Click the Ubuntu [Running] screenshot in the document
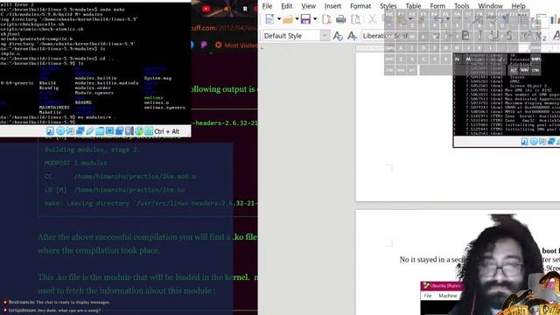The image size is (560, 315). [x=441, y=297]
